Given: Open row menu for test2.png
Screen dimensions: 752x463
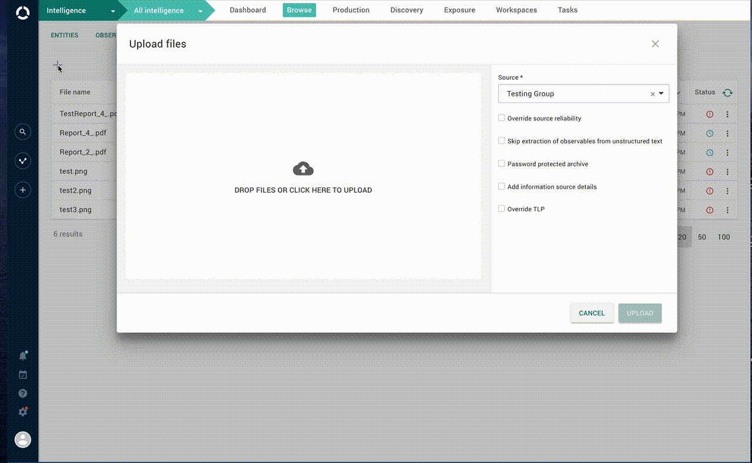Looking at the screenshot, I should 727,191.
